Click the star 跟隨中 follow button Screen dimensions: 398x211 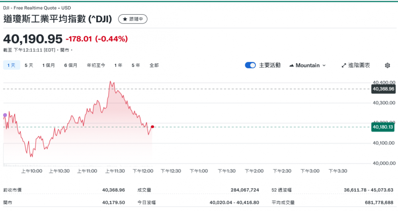click(x=133, y=19)
